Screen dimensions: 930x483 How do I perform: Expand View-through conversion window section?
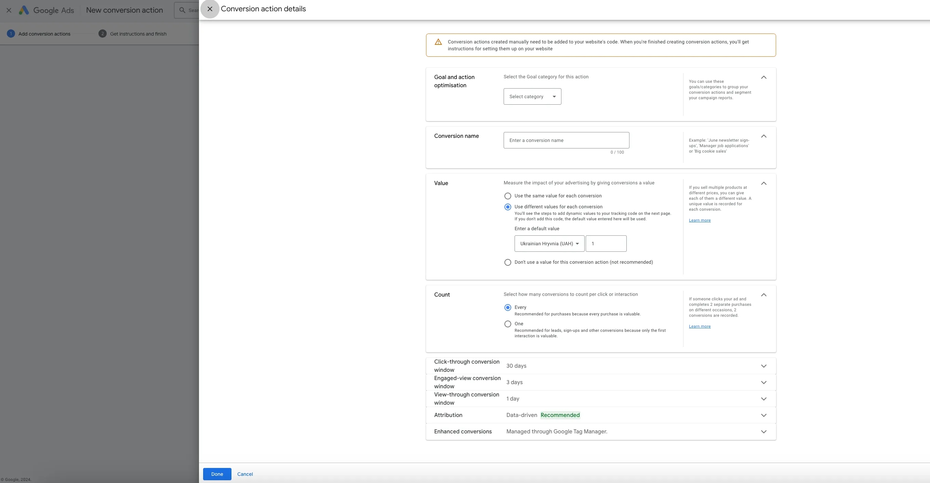tap(763, 399)
